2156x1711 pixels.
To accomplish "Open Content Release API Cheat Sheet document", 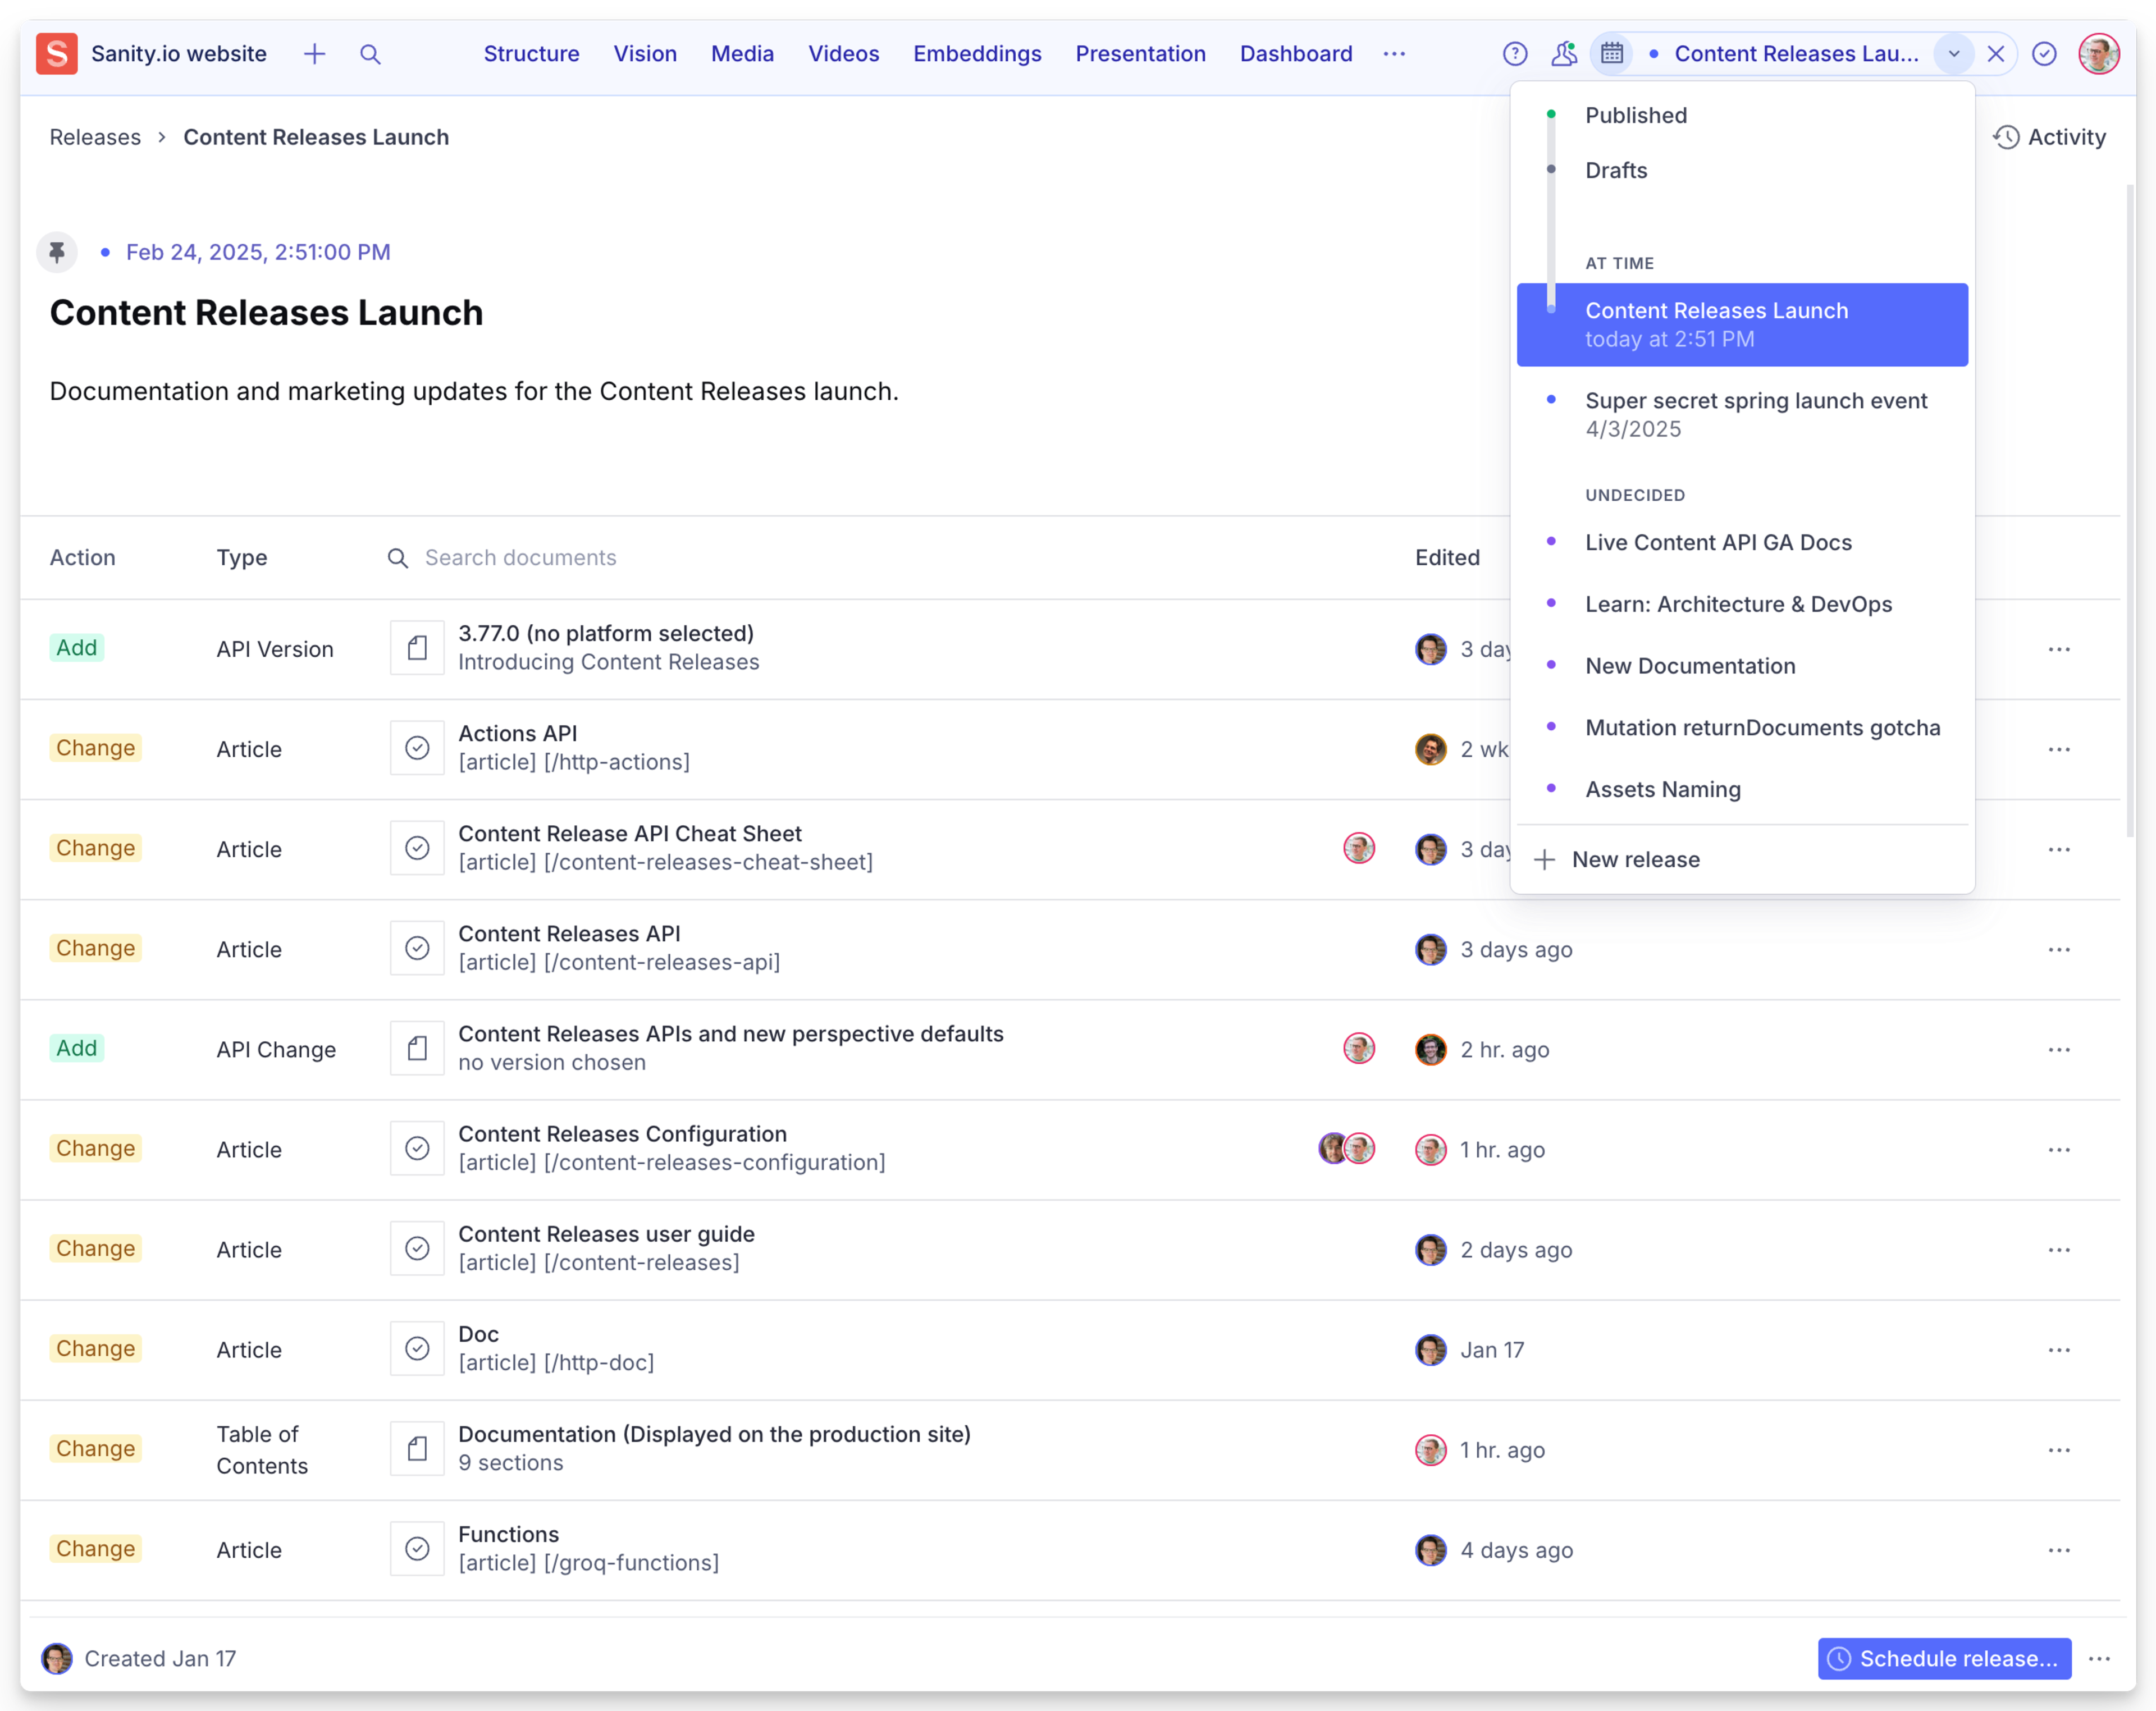I will pyautogui.click(x=665, y=848).
